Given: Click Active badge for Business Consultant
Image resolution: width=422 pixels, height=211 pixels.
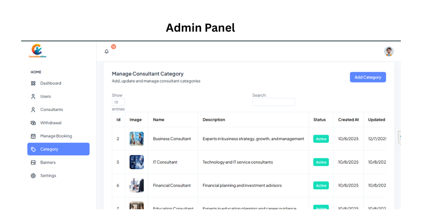Looking at the screenshot, I should (321, 139).
